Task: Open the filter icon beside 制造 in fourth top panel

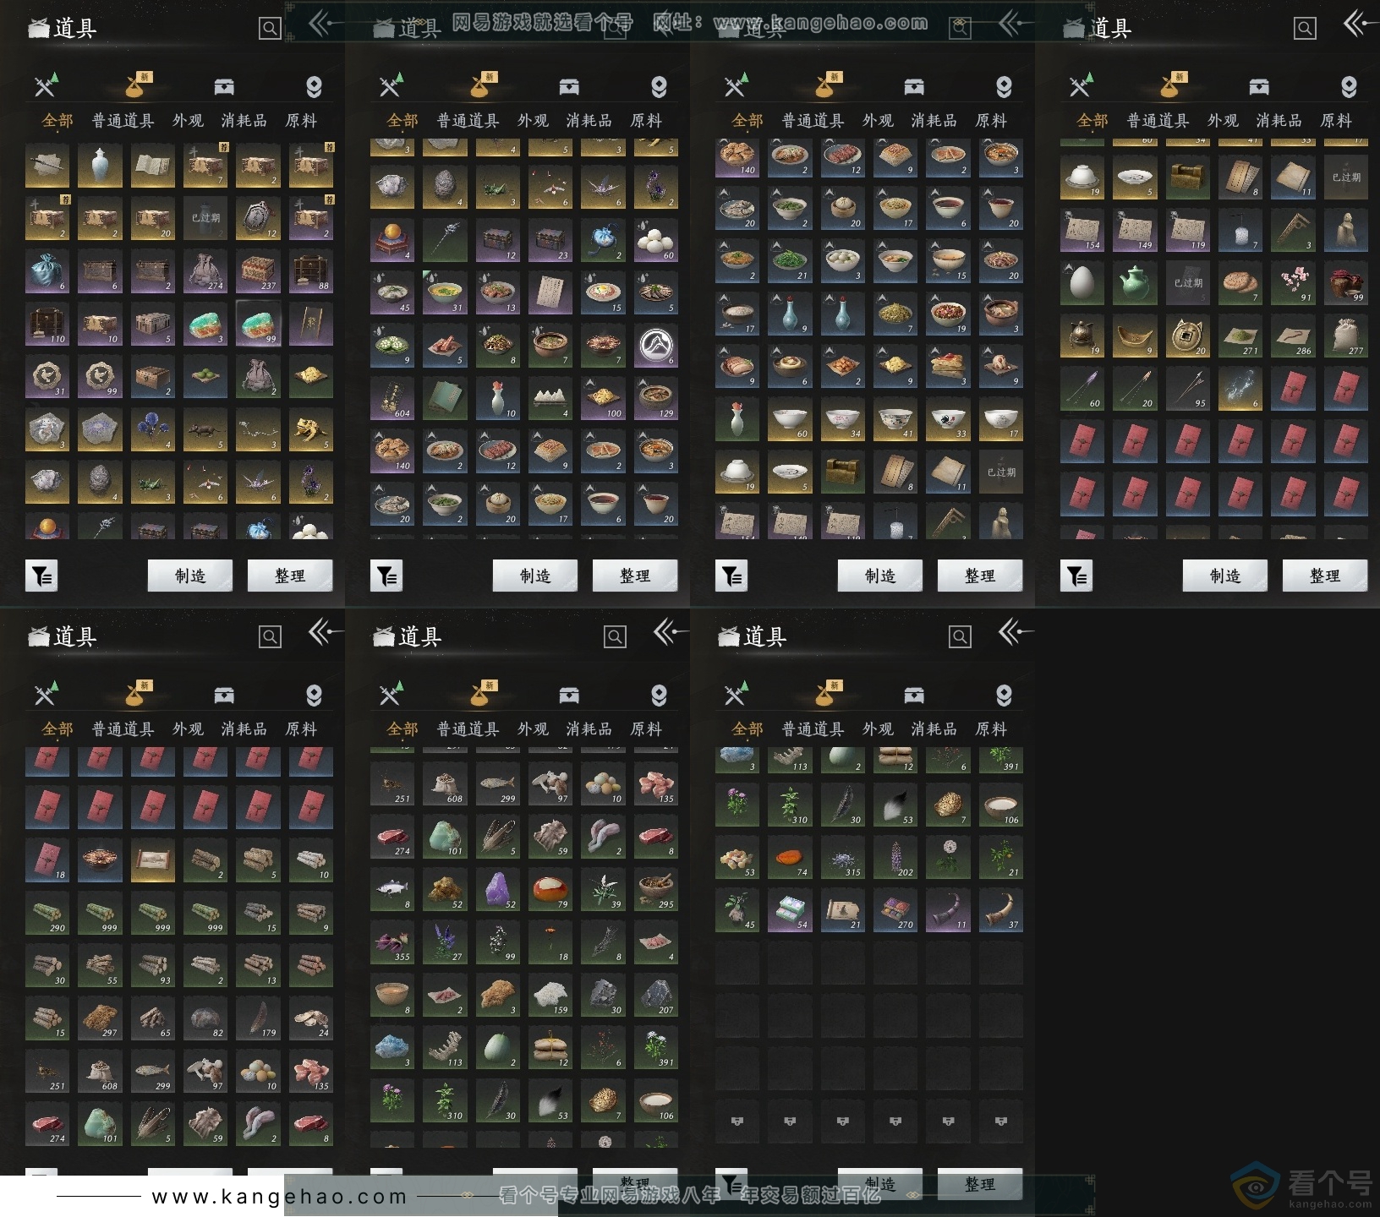Action: coord(1076,576)
